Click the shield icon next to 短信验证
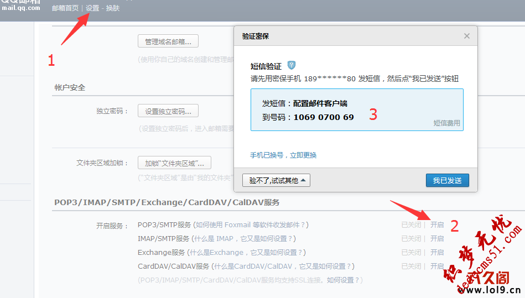 coord(292,66)
